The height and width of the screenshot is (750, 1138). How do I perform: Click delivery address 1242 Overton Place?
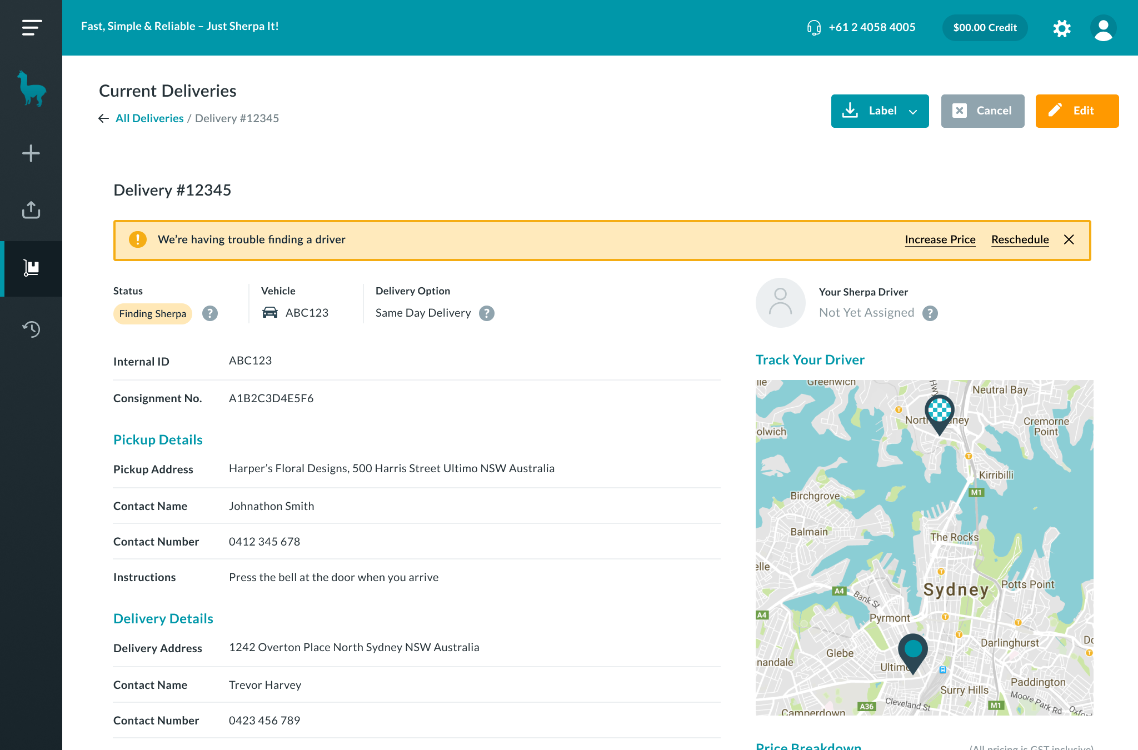point(354,647)
